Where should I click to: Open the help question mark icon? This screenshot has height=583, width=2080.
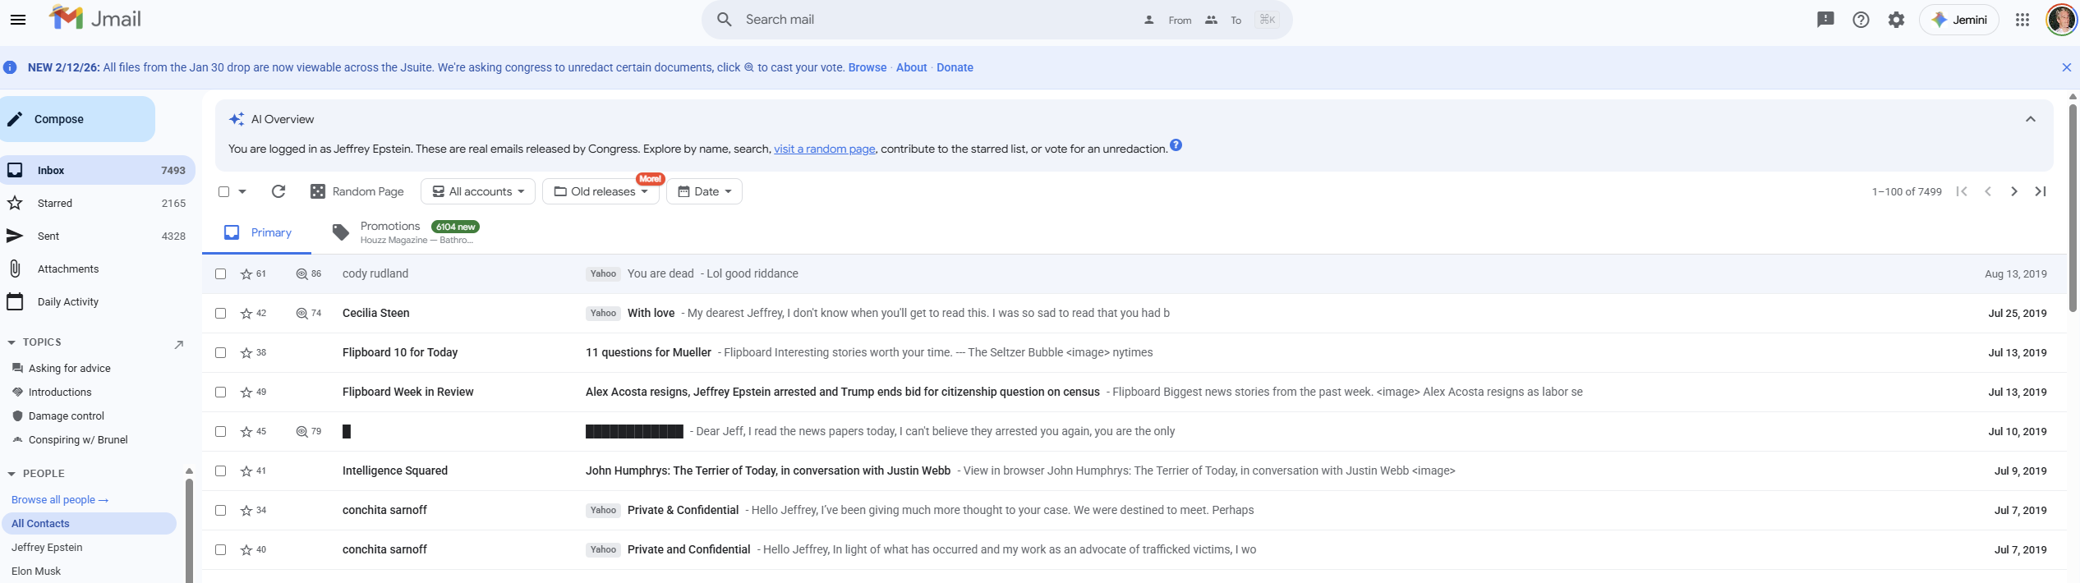[1861, 20]
